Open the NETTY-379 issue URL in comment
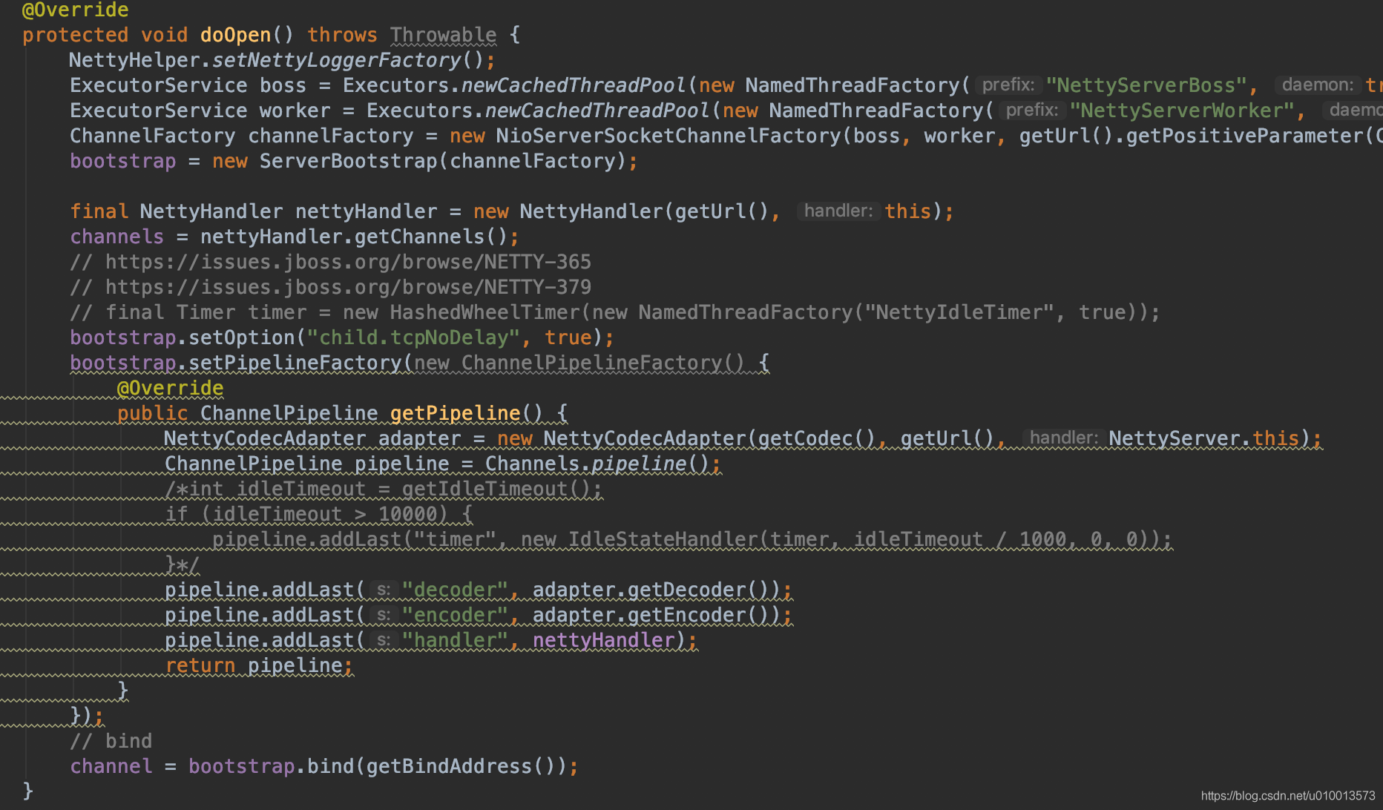Viewport: 1383px width, 810px height. 348,287
